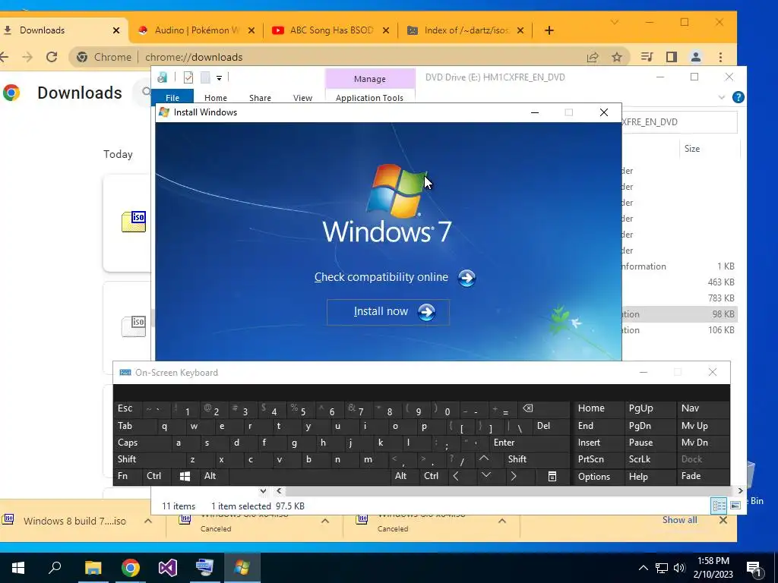Open Chrome profile icon
778x583 pixels.
coord(696,57)
